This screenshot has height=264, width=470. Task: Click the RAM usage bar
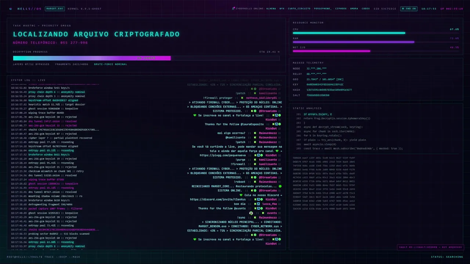pyautogui.click(x=376, y=42)
